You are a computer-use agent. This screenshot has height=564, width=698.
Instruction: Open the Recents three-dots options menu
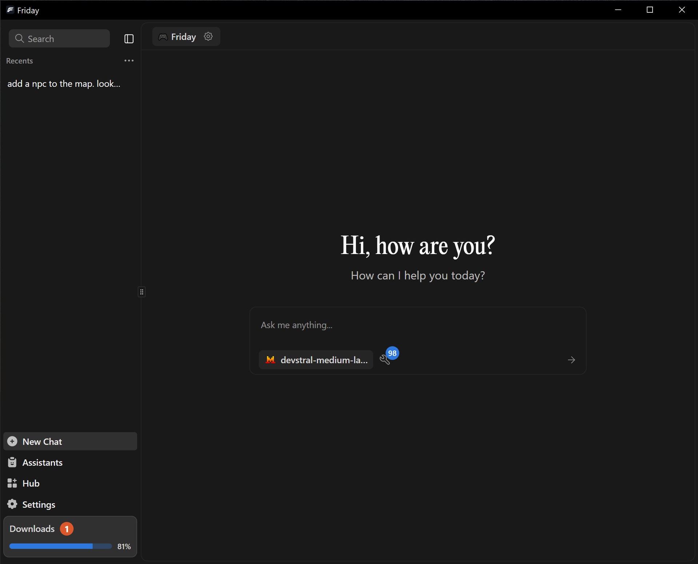click(129, 61)
